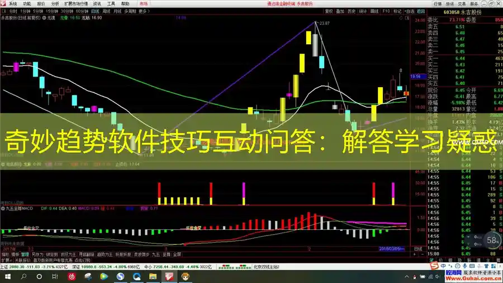Viewport: 503px width, 283px height.
Task: Click the 点击订购 promotional link
Action: click(x=82, y=260)
